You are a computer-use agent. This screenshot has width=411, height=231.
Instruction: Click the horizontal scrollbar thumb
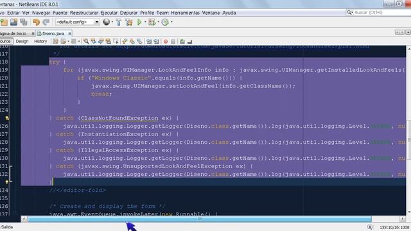[x=200, y=219]
